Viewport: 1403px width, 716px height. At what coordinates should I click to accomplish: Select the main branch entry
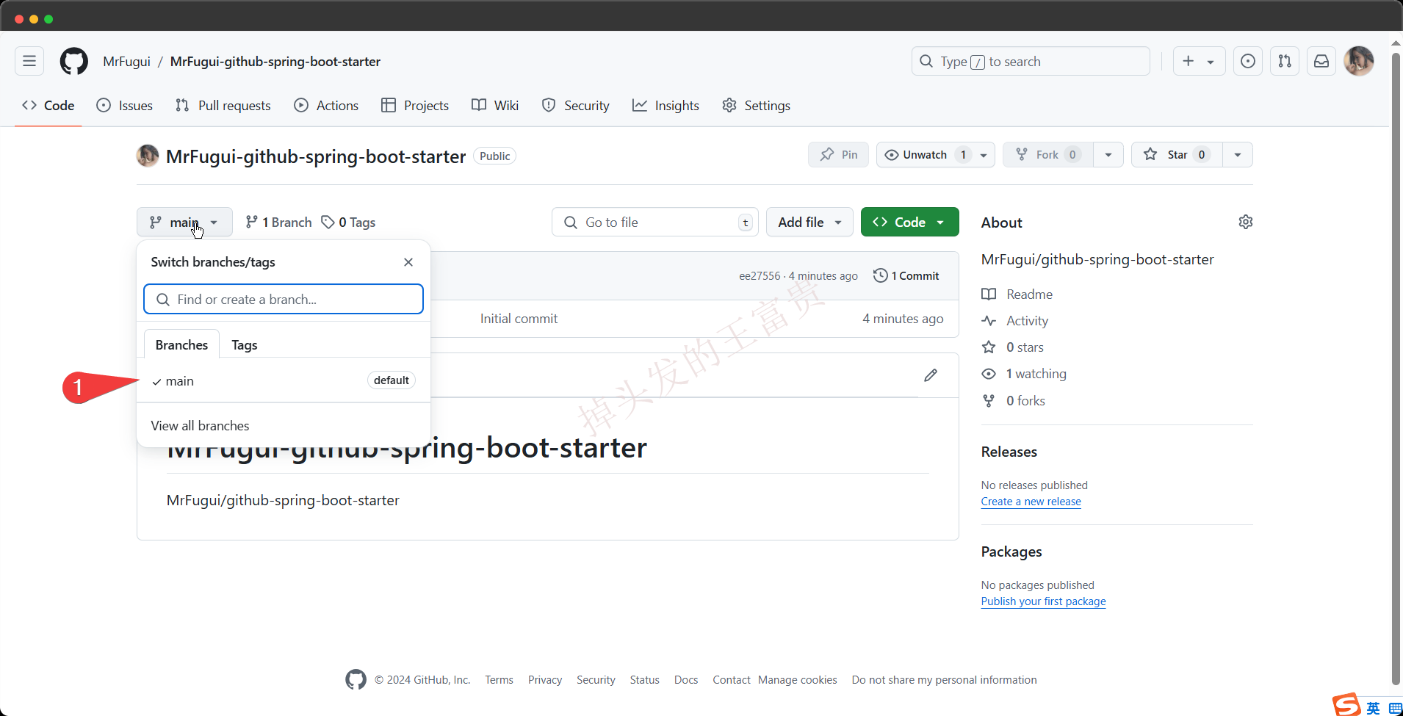coord(284,380)
